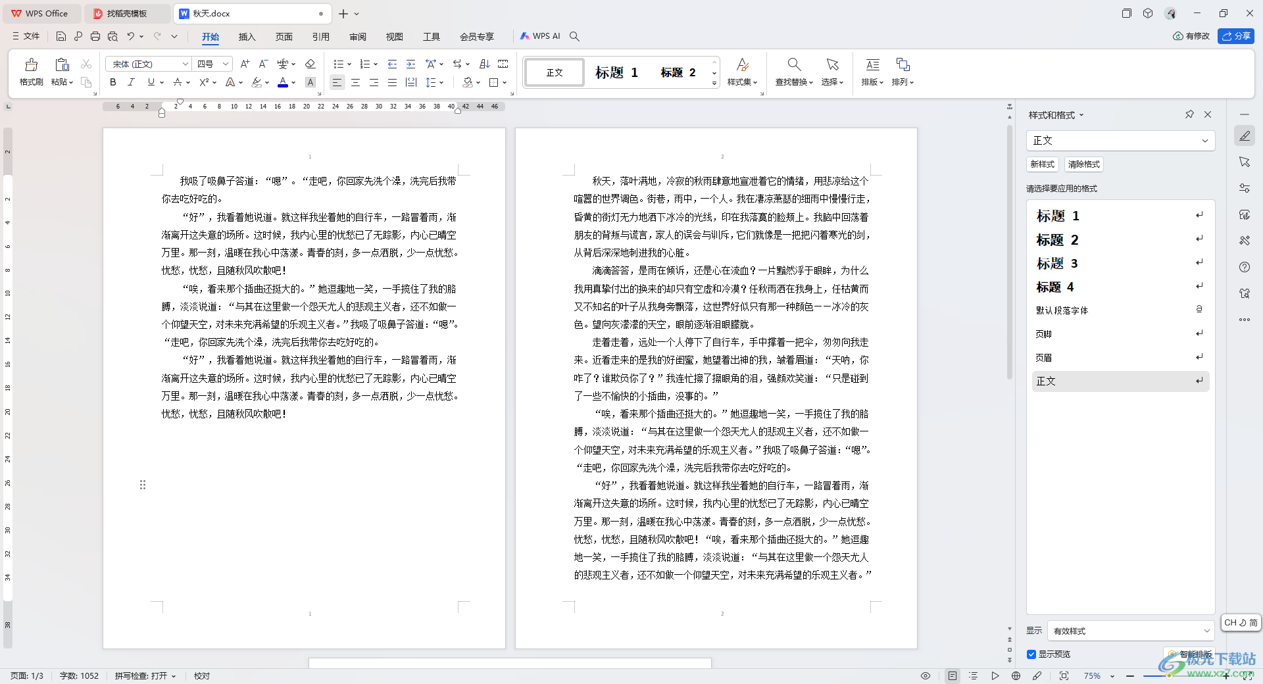
Task: Click the italic formatting icon
Action: (131, 82)
